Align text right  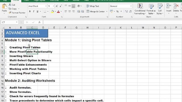point(73,11)
